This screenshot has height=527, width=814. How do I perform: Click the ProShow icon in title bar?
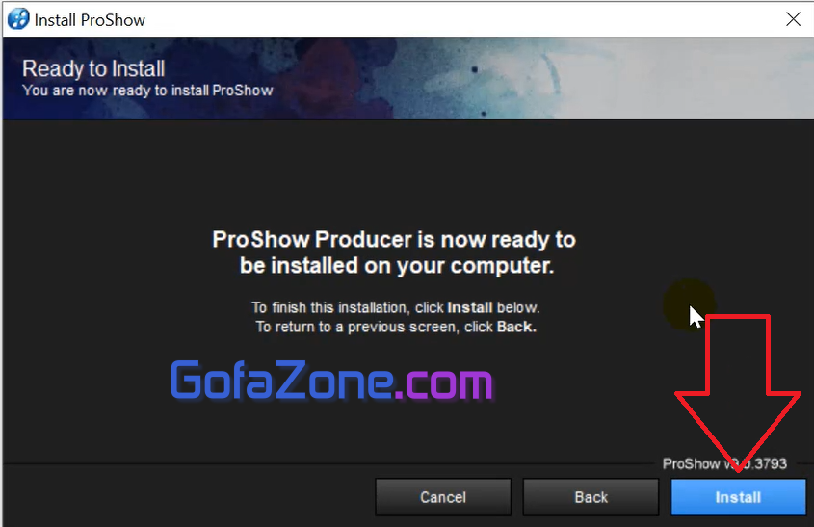click(x=18, y=19)
